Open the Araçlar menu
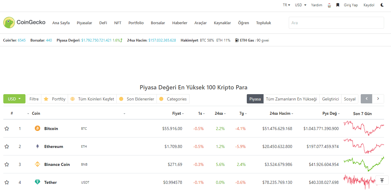Image resolution: width=391 pixels, height=191 pixels. [x=201, y=23]
